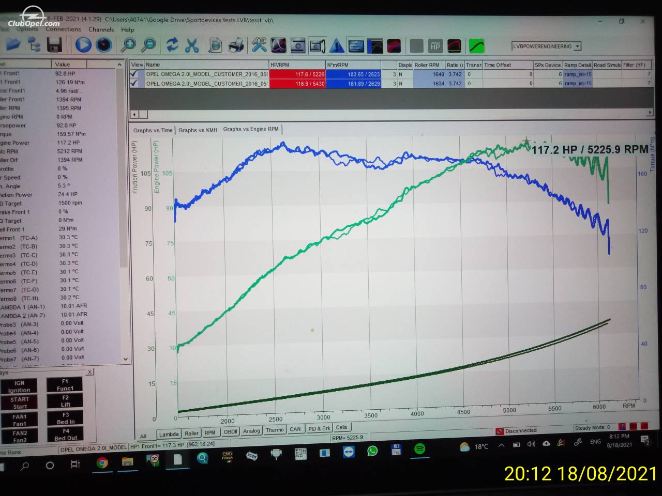Toggle the START relay button
The width and height of the screenshot is (662, 496).
click(x=20, y=403)
